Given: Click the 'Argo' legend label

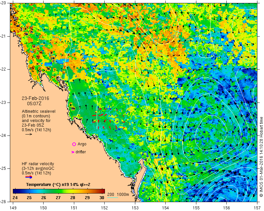Looking at the screenshot, I should [x=82, y=144].
